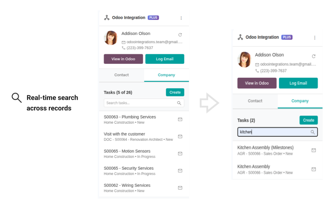
Task: Click the email address in right panel
Action: tap(288, 64)
